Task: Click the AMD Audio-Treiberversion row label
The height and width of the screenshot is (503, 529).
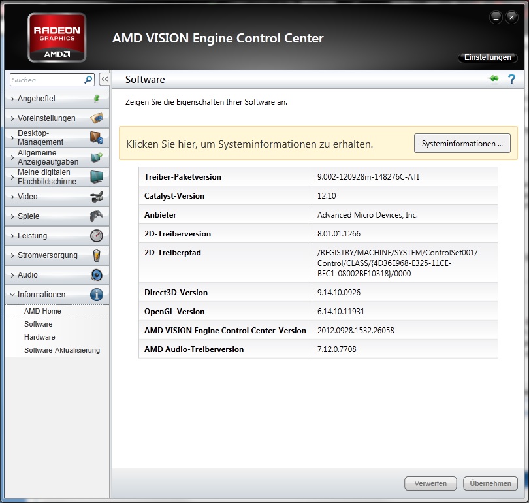Action: (194, 349)
